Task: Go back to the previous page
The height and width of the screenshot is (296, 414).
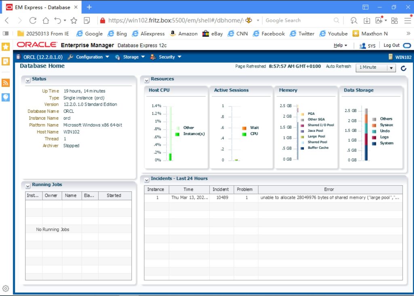Action: pos(7,20)
